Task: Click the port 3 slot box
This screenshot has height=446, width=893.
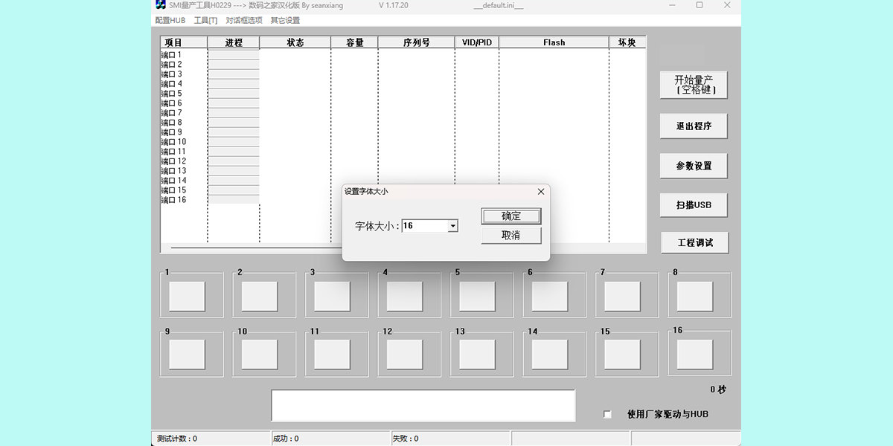Action: point(332,297)
